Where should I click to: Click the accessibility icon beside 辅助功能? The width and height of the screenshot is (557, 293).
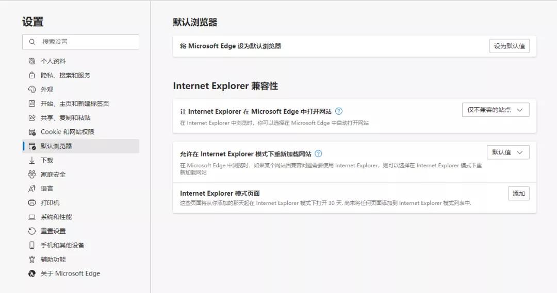[x=32, y=260]
